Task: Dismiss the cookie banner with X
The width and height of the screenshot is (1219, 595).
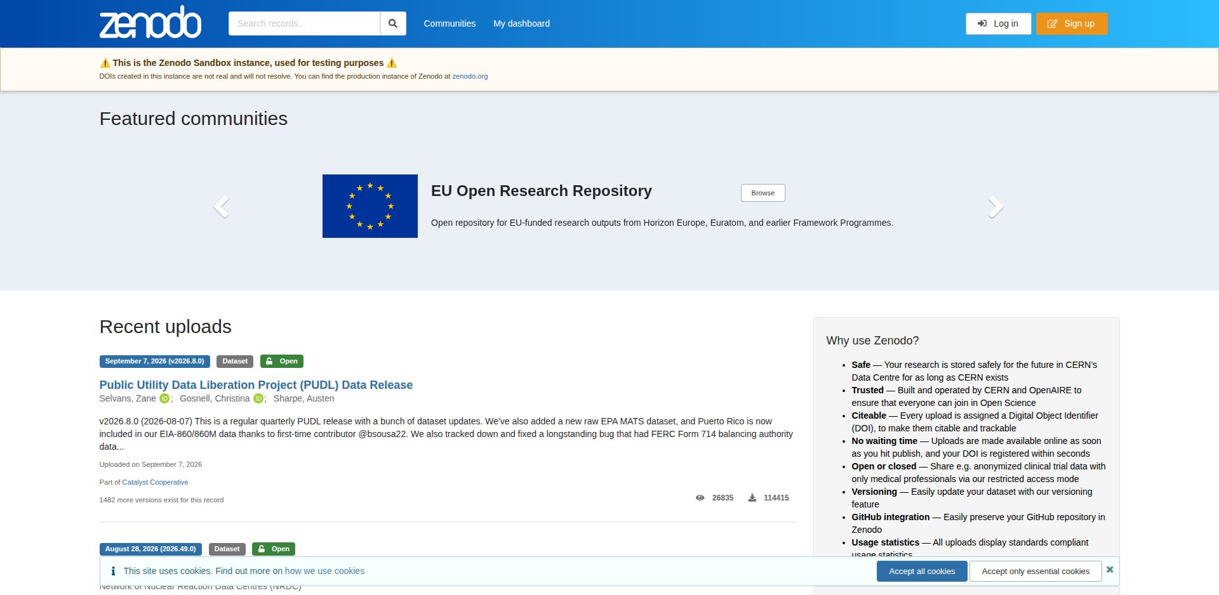Action: click(1110, 570)
